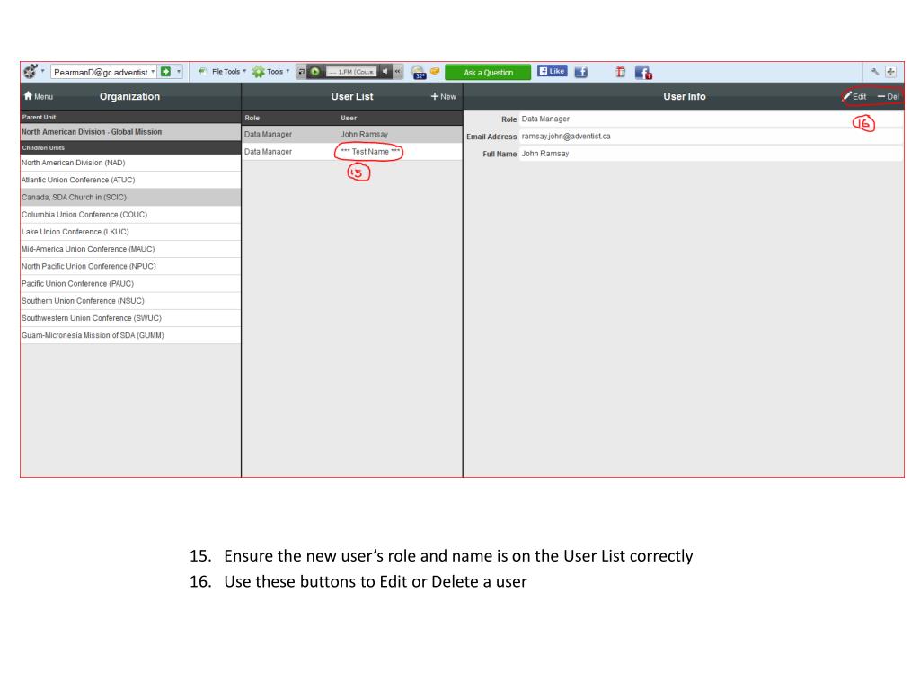920x690 pixels.
Task: Open the File Tools menu
Action: pyautogui.click(x=223, y=72)
